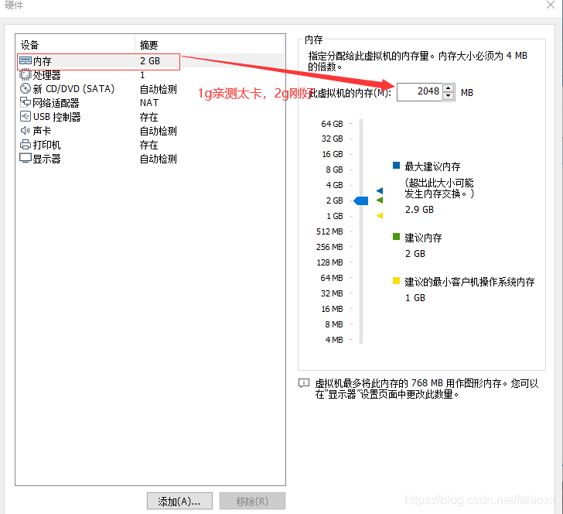
Task: Click the blue memory slider handle
Action: pyautogui.click(x=361, y=200)
